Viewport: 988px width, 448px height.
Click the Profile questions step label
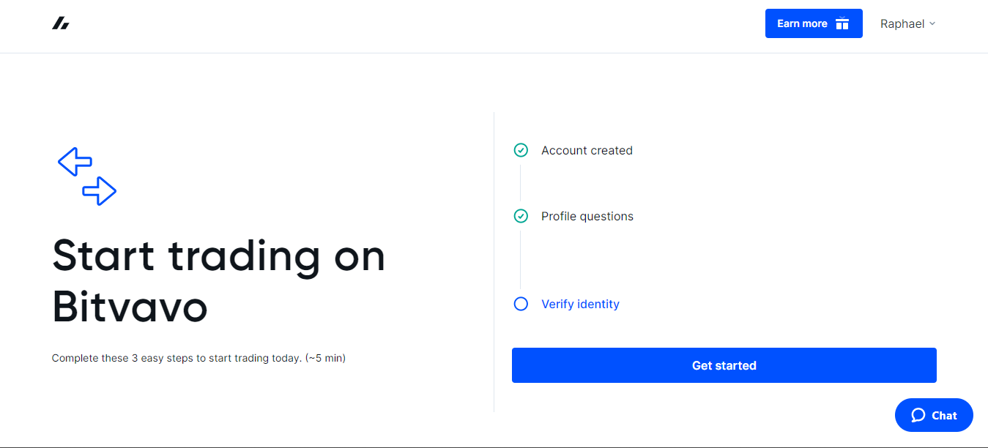pyautogui.click(x=587, y=216)
